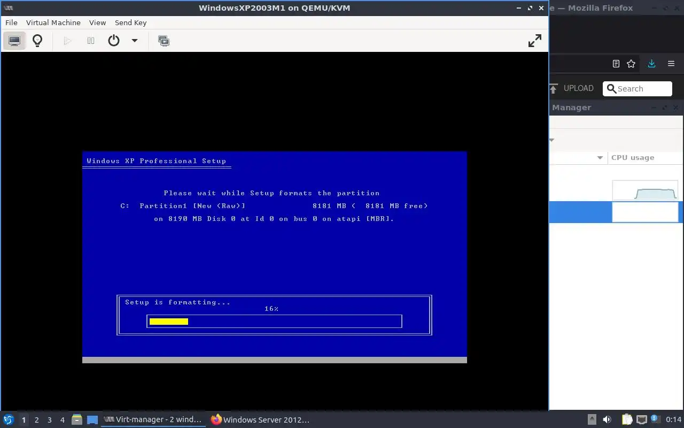684x428 pixels.
Task: Click the 16% progress text
Action: tap(271, 309)
